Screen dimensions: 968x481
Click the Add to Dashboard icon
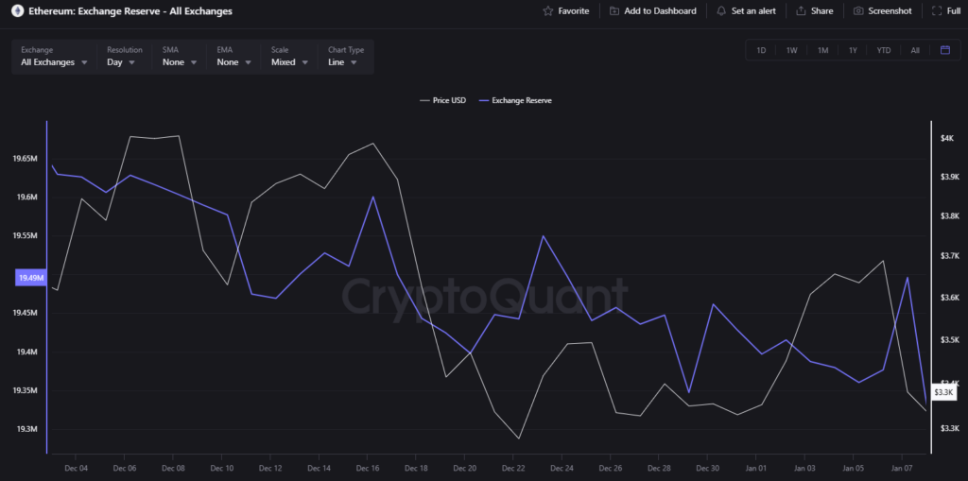[614, 11]
